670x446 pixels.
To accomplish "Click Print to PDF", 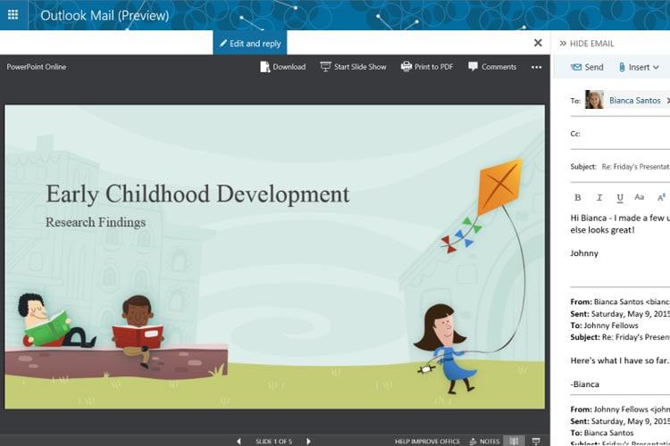I will [426, 67].
